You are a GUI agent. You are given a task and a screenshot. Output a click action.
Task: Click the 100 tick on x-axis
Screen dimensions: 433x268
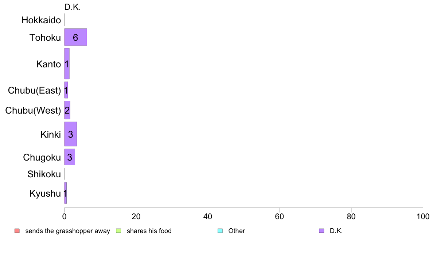(423, 217)
